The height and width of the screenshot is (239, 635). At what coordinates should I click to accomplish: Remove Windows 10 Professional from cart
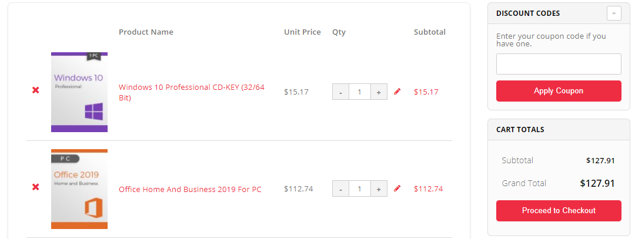click(36, 90)
